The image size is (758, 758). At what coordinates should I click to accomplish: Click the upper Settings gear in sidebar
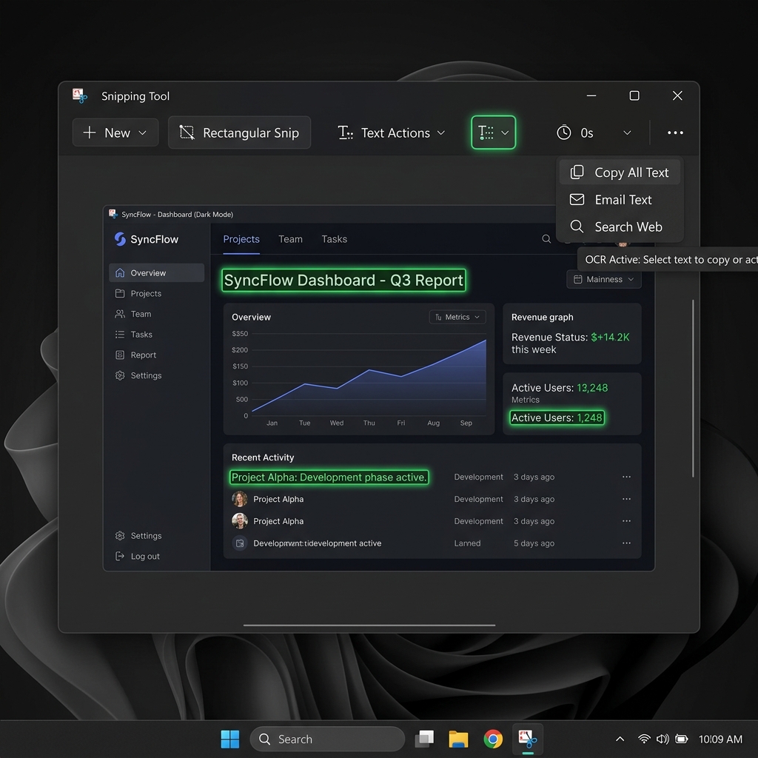(120, 375)
